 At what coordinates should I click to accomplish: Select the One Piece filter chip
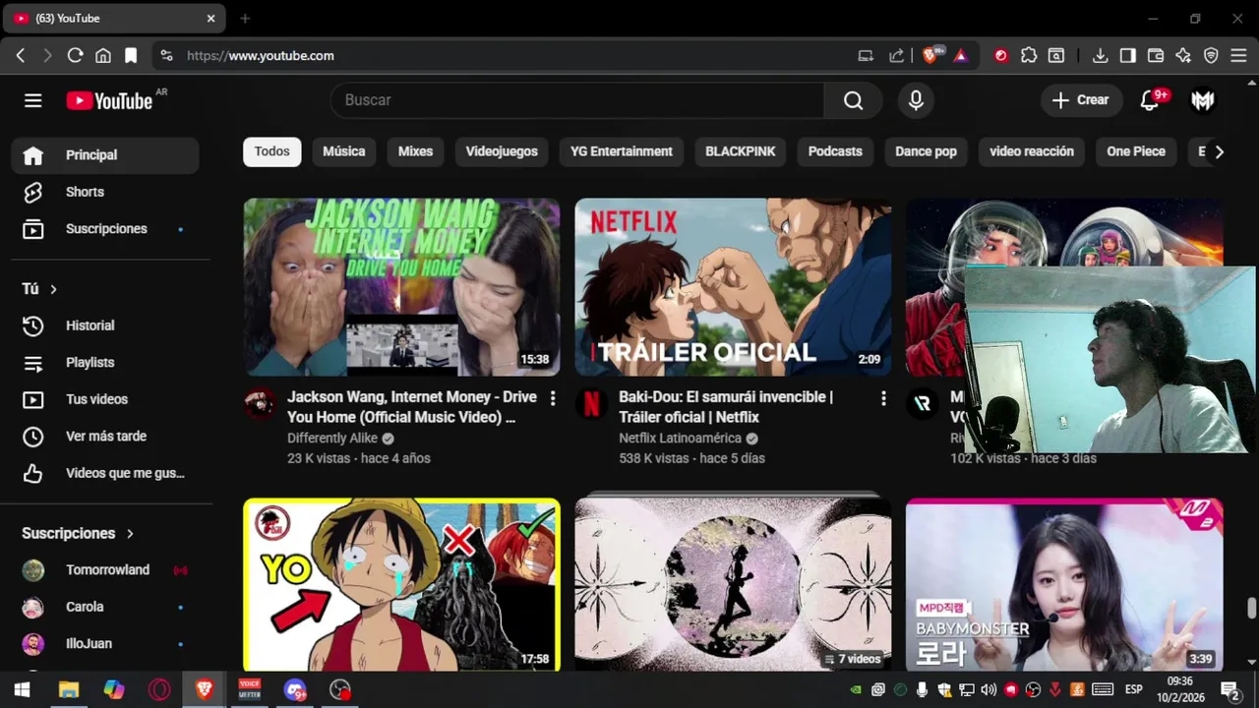pos(1136,151)
